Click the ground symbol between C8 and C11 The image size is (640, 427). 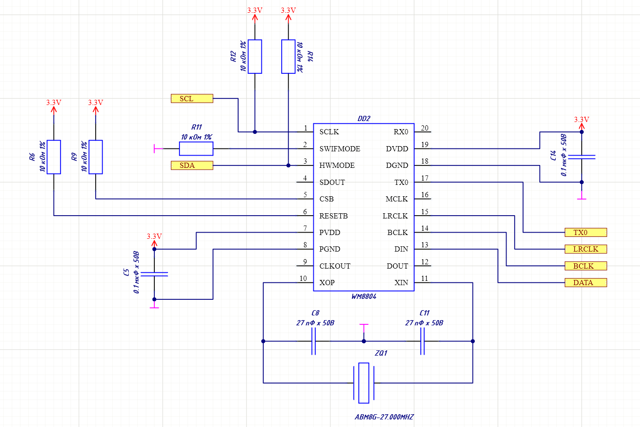(x=364, y=328)
